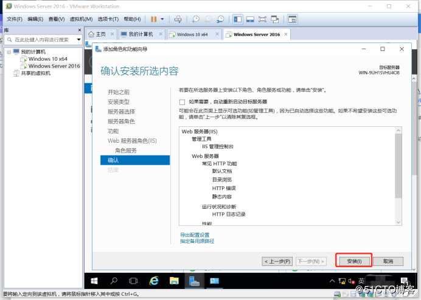Open the 选项卡(T) menu
This screenshot has width=421, height=300.
tap(108, 19)
